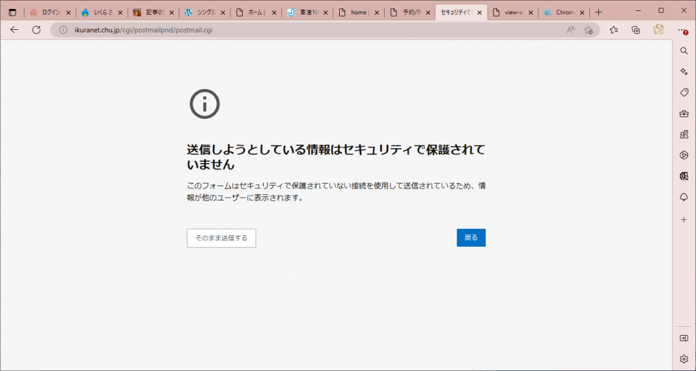Close the セキュリティ active tab
This screenshot has height=371, width=696.
point(479,12)
